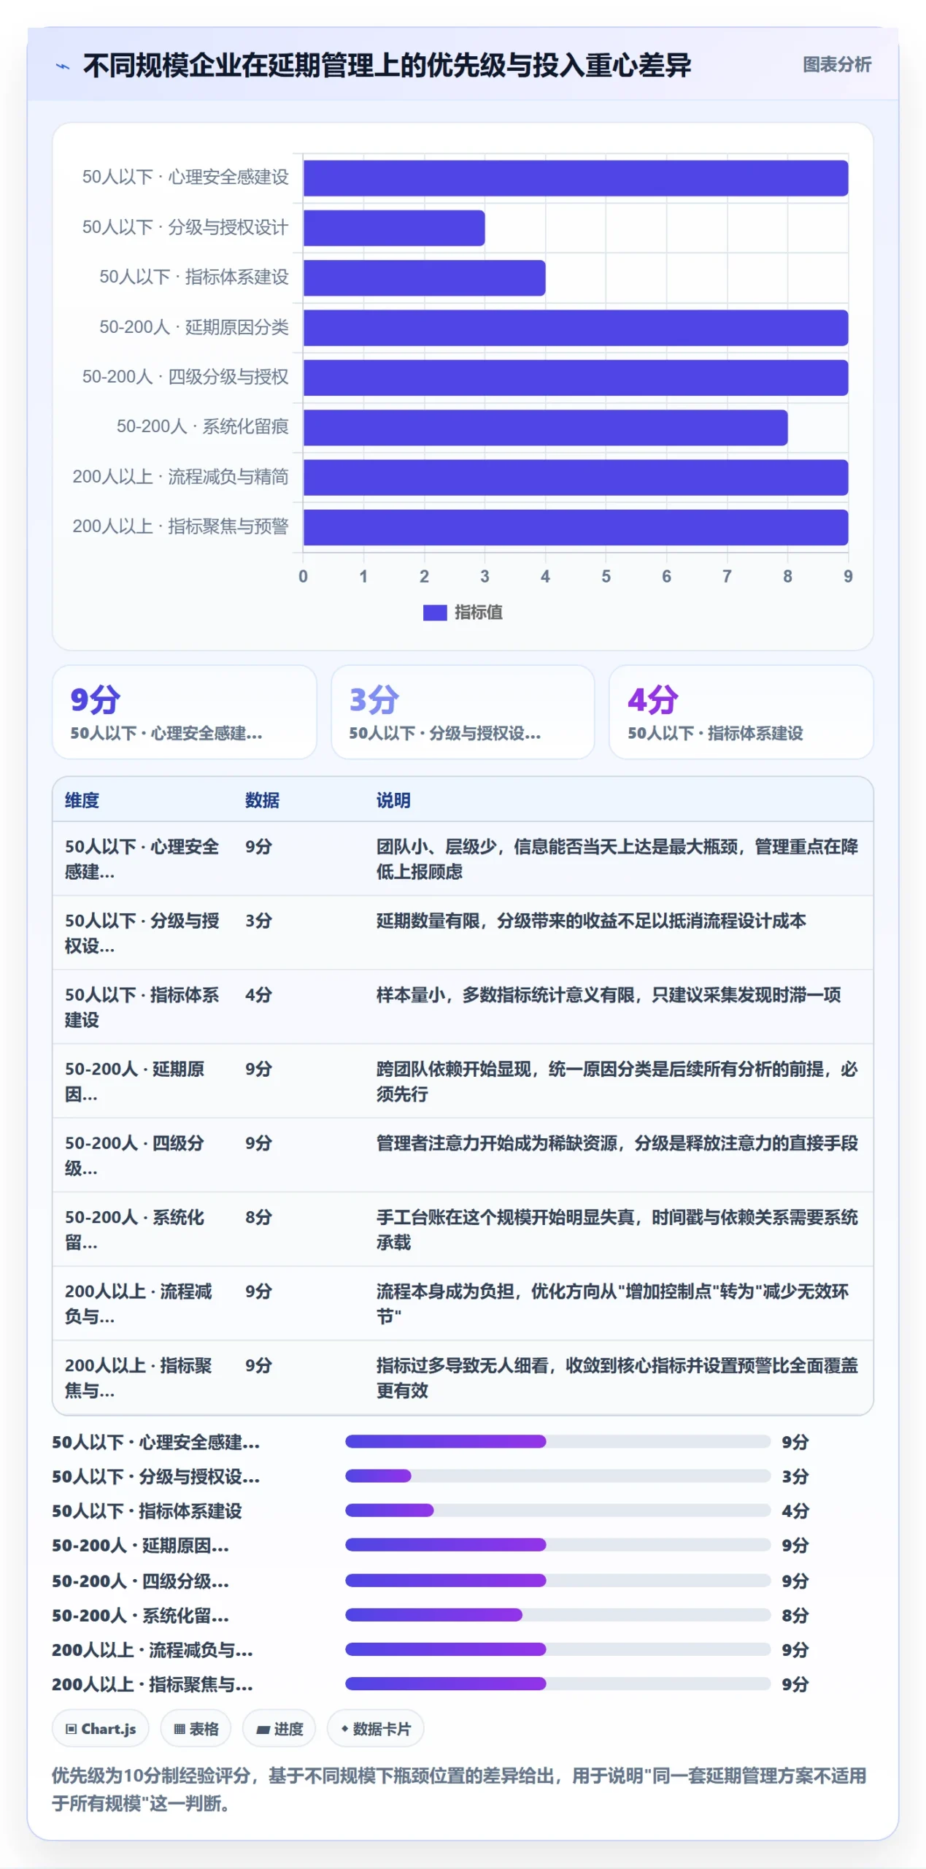Screen dimensions: 926x1869
Task: Click progress bar for 200人以上 · 指标聚焦与…
Action: pos(557,1683)
